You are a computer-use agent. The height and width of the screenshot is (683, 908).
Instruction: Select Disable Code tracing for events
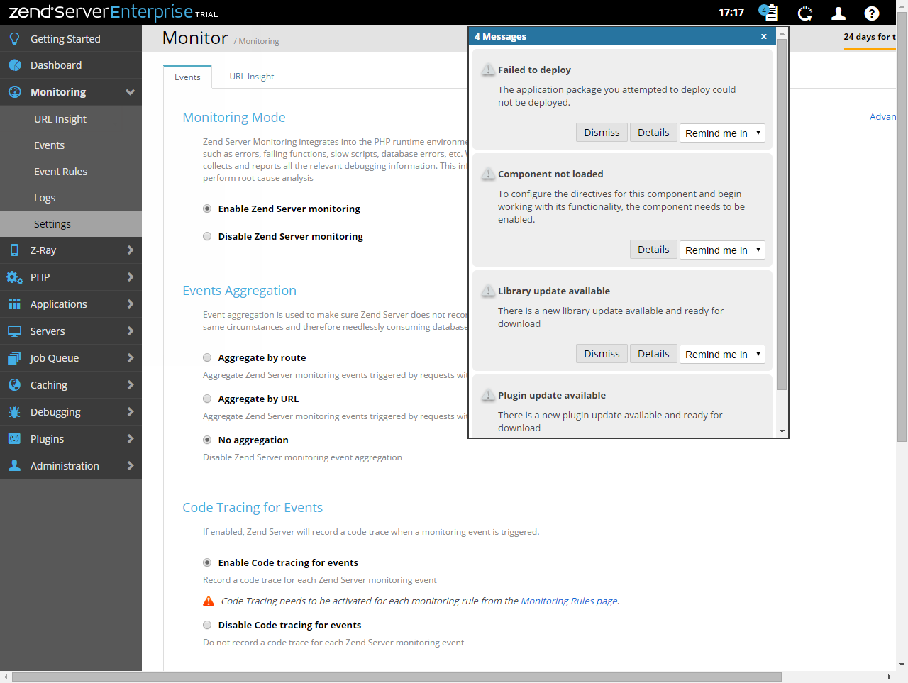click(207, 626)
